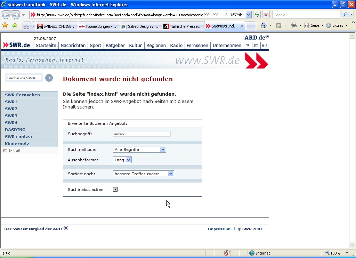Click the Add to Favorites icon
The width and height of the screenshot is (356, 258).
(14, 25)
